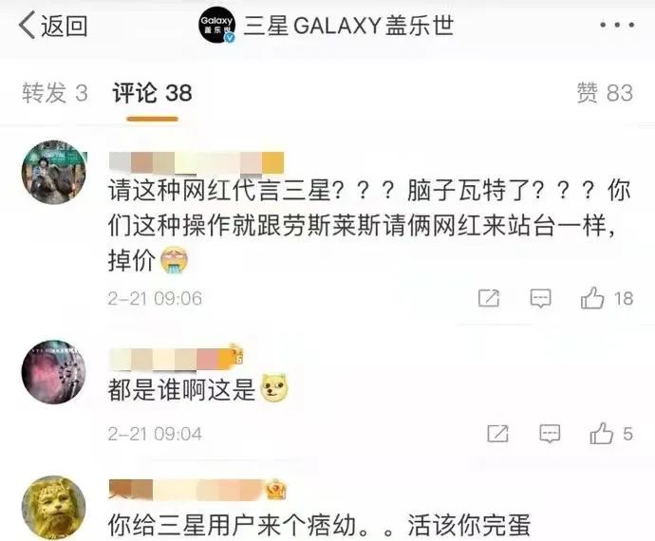Open the first commenter's profile avatar
The width and height of the screenshot is (655, 541).
click(x=53, y=172)
